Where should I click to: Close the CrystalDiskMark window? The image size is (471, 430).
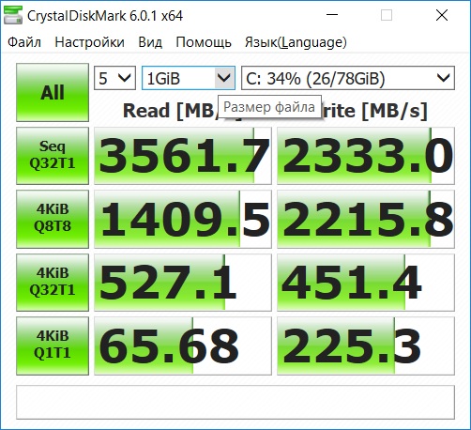tap(442, 15)
